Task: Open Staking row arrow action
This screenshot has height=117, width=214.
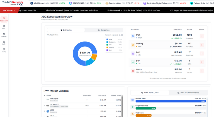Action: click(x=202, y=45)
